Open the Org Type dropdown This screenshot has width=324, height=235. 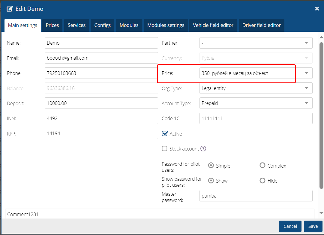(256, 88)
